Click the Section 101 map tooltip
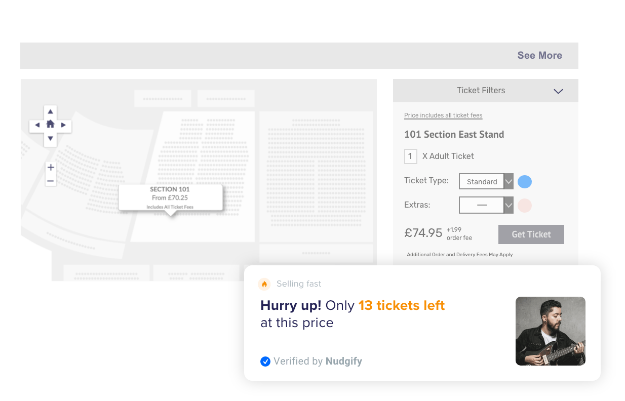This screenshot has height=401, width=625. tap(170, 197)
